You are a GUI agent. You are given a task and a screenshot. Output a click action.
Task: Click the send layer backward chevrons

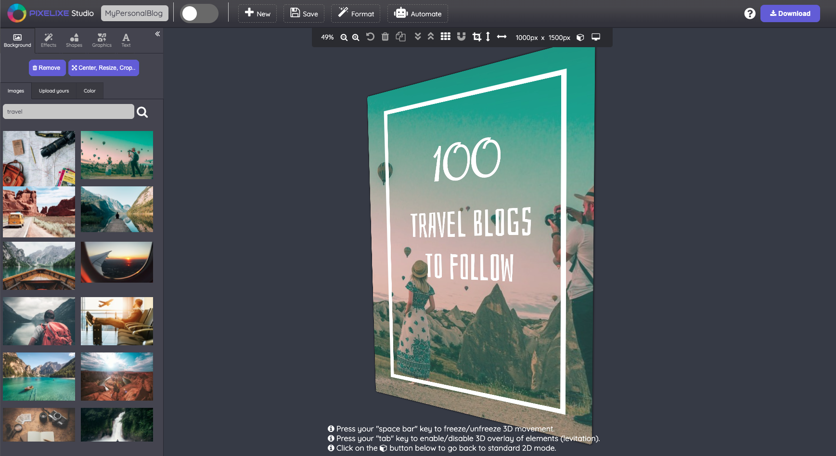[x=418, y=37]
